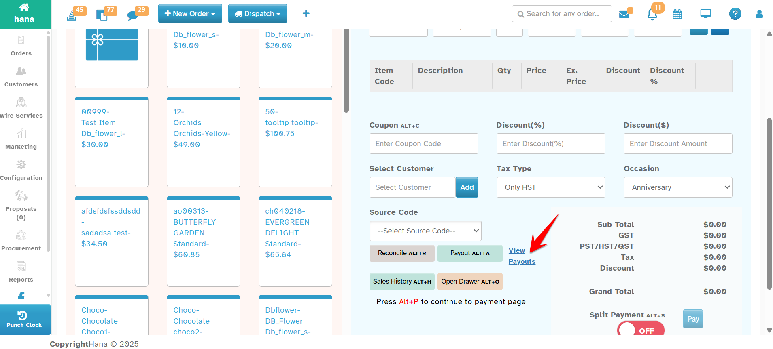Open Orders in the sidebar
Image resolution: width=773 pixels, height=349 pixels.
tap(21, 46)
